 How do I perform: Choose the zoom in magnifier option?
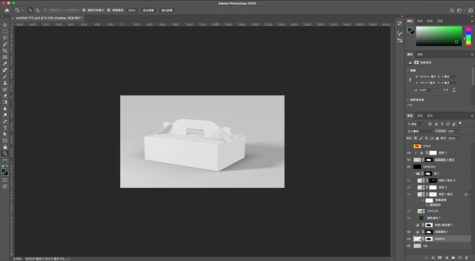[30, 11]
